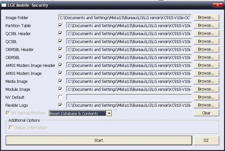Viewport: 225px width, 151px height.
Task: Close the LGE Mobile Security window
Action: pos(218,5)
